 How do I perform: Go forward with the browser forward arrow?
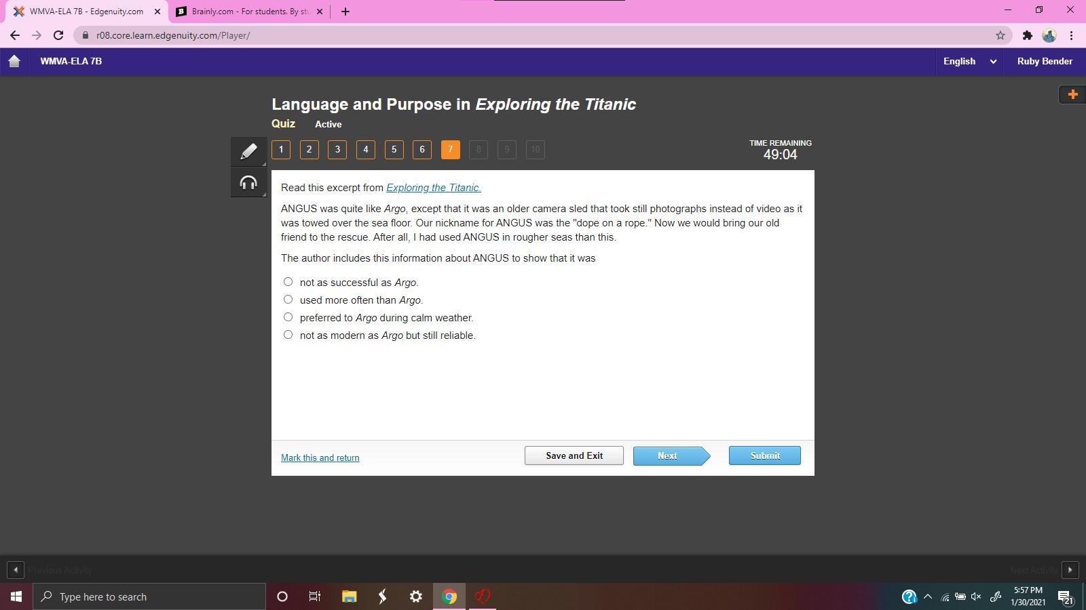point(37,35)
